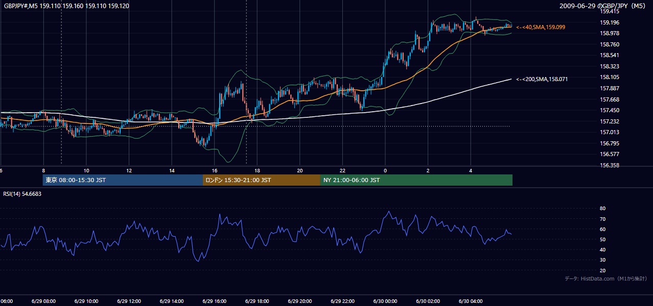Viewport: 653px width, 306px height.
Task: Click the 6/30 00:00 time label
Action: click(385, 301)
